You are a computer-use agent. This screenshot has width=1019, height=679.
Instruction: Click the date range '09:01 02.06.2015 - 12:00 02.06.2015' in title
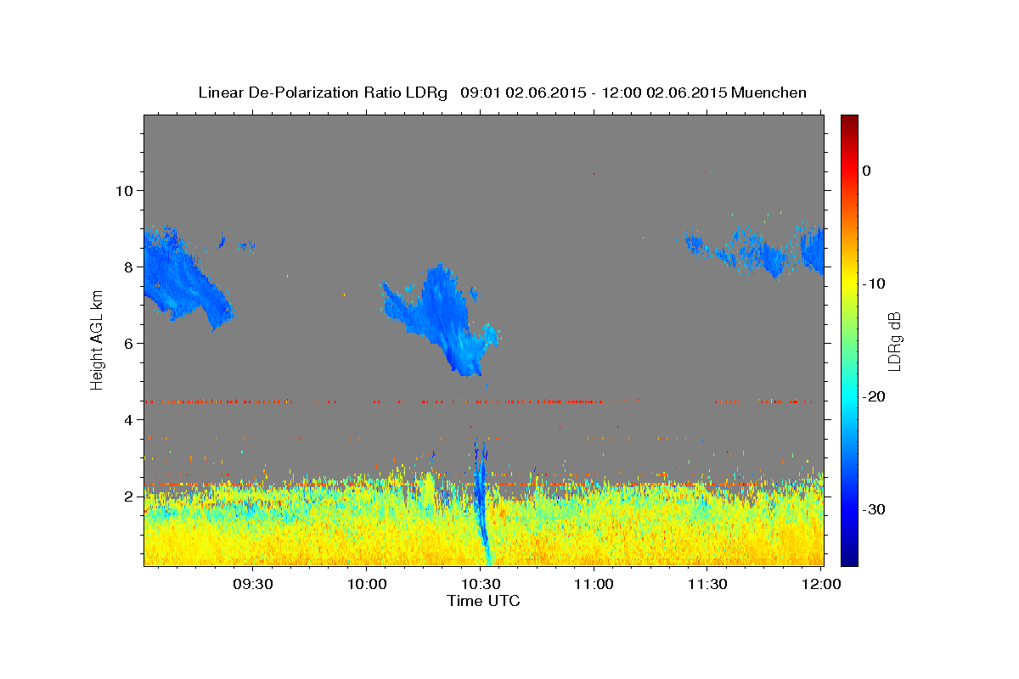[593, 93]
